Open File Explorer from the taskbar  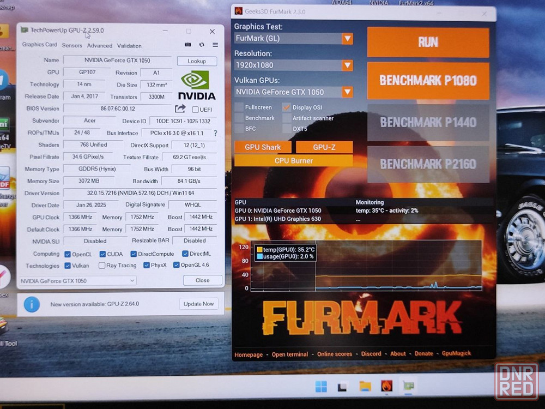[365, 386]
